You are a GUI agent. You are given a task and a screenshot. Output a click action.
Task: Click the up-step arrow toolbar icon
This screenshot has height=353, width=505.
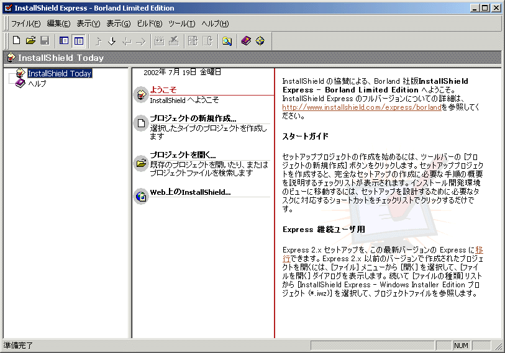coord(98,41)
